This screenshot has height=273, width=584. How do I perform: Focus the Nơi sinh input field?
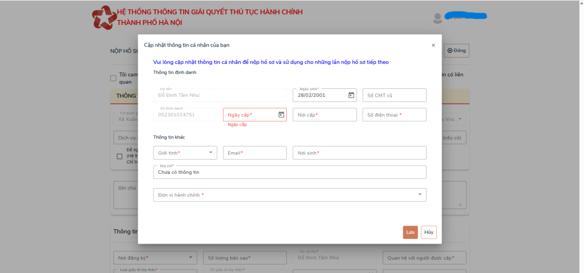(x=359, y=153)
